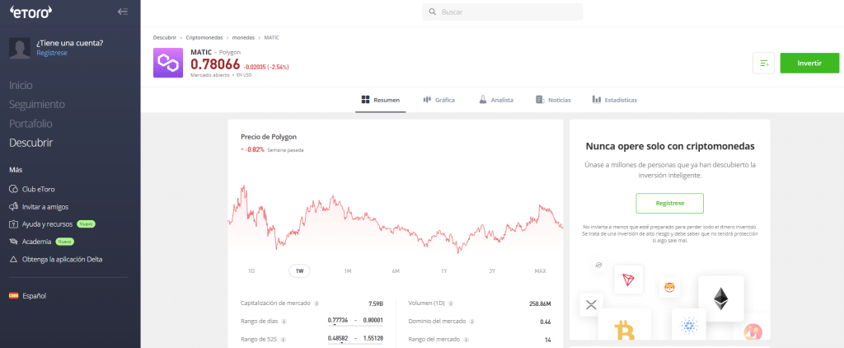Click the outlined Regístrese button in promo card
Screen dimensions: 844x348
[669, 203]
